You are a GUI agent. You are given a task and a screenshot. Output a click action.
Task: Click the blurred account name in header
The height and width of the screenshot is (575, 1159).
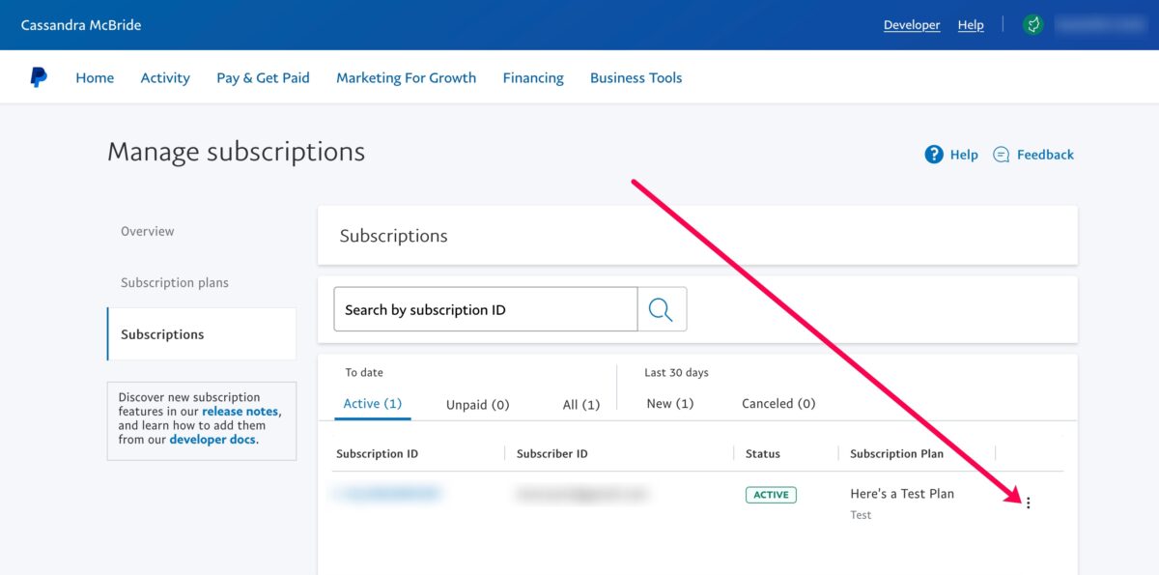(x=1099, y=25)
